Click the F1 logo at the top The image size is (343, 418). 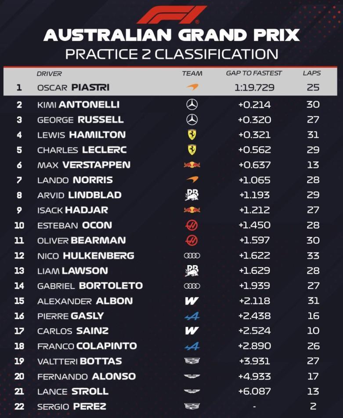tap(171, 15)
